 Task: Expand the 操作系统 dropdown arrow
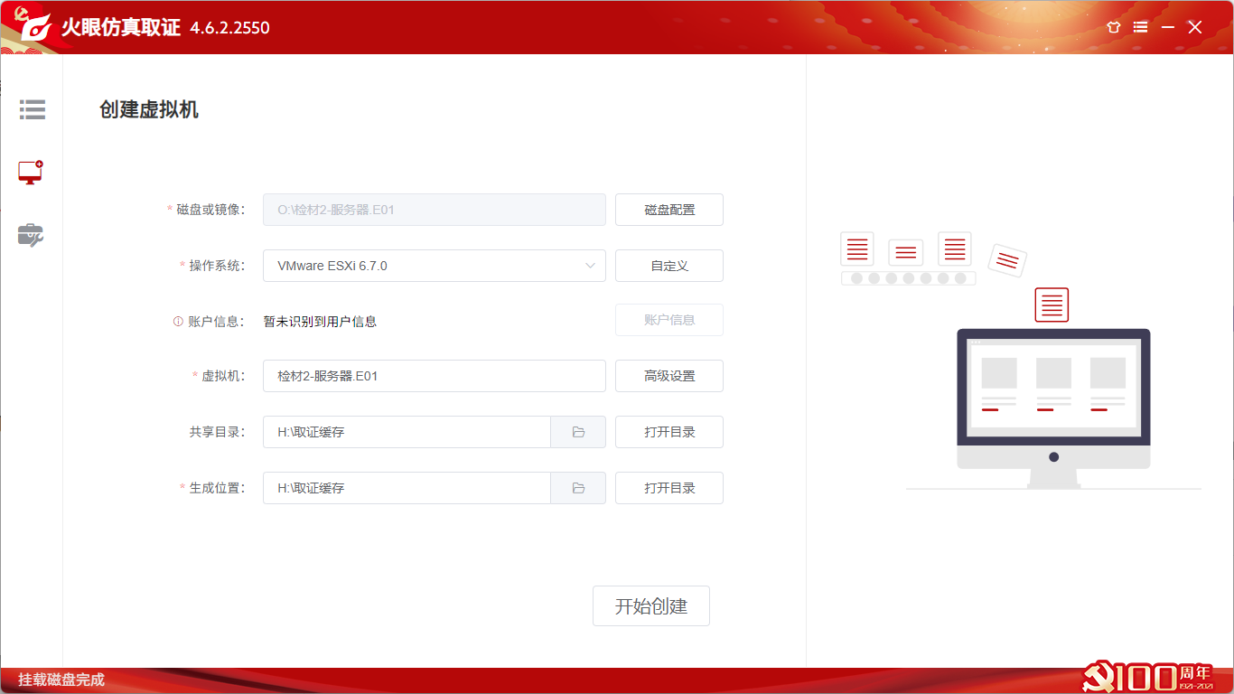591,266
